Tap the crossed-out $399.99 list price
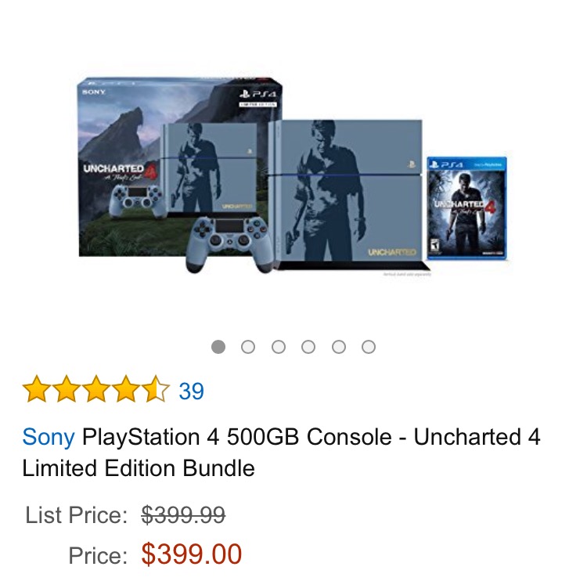 (x=183, y=514)
